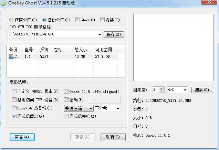This screenshot has width=219, height=150.
Task: Sort by the 盘号 column header
Action: pos(30,50)
